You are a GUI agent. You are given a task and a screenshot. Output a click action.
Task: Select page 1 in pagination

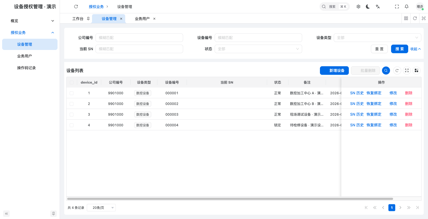click(392, 208)
